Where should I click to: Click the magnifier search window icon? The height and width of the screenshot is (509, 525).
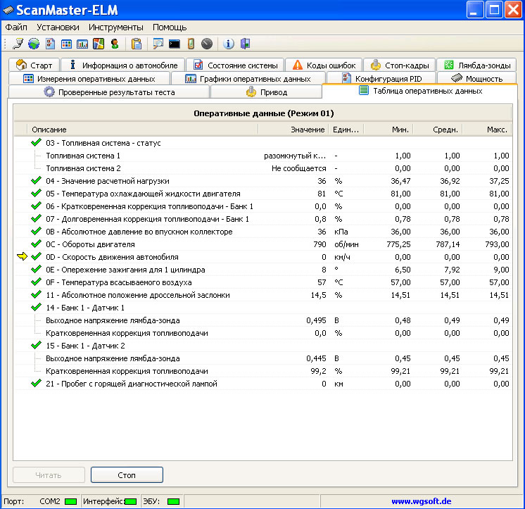(x=158, y=44)
